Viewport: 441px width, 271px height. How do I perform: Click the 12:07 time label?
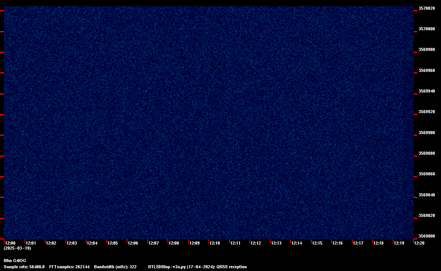153,243
